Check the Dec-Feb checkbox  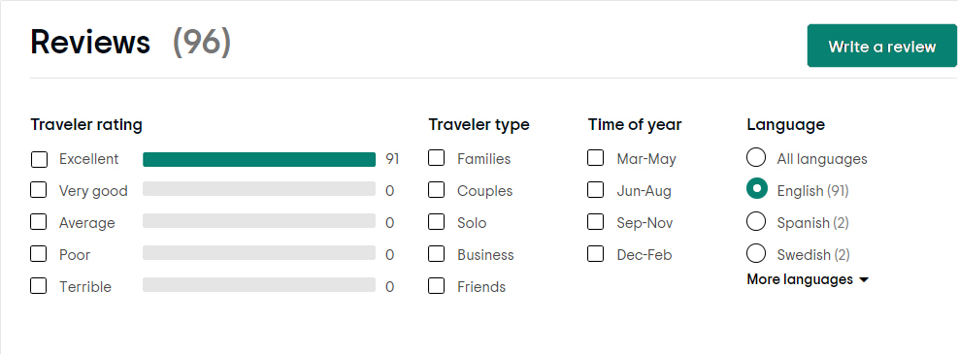coord(596,253)
